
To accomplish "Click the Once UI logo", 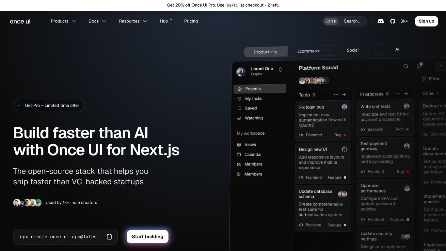I will coord(20,21).
